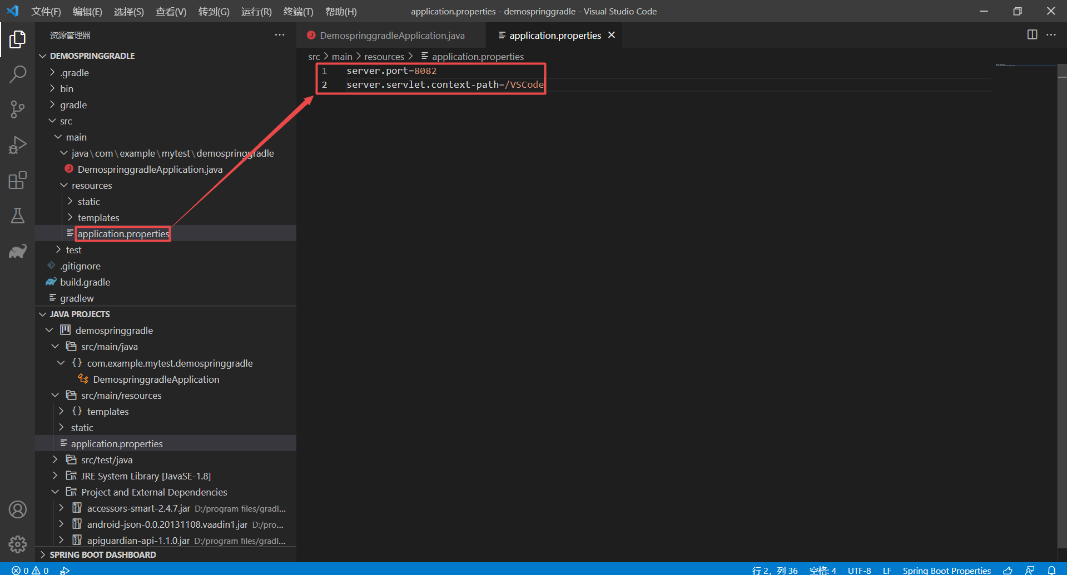Click errors and warnings count in status bar
Image resolution: width=1067 pixels, height=575 pixels.
pyautogui.click(x=31, y=570)
